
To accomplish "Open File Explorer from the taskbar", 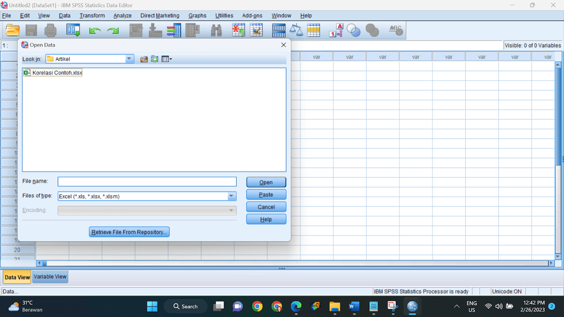I will (x=335, y=307).
